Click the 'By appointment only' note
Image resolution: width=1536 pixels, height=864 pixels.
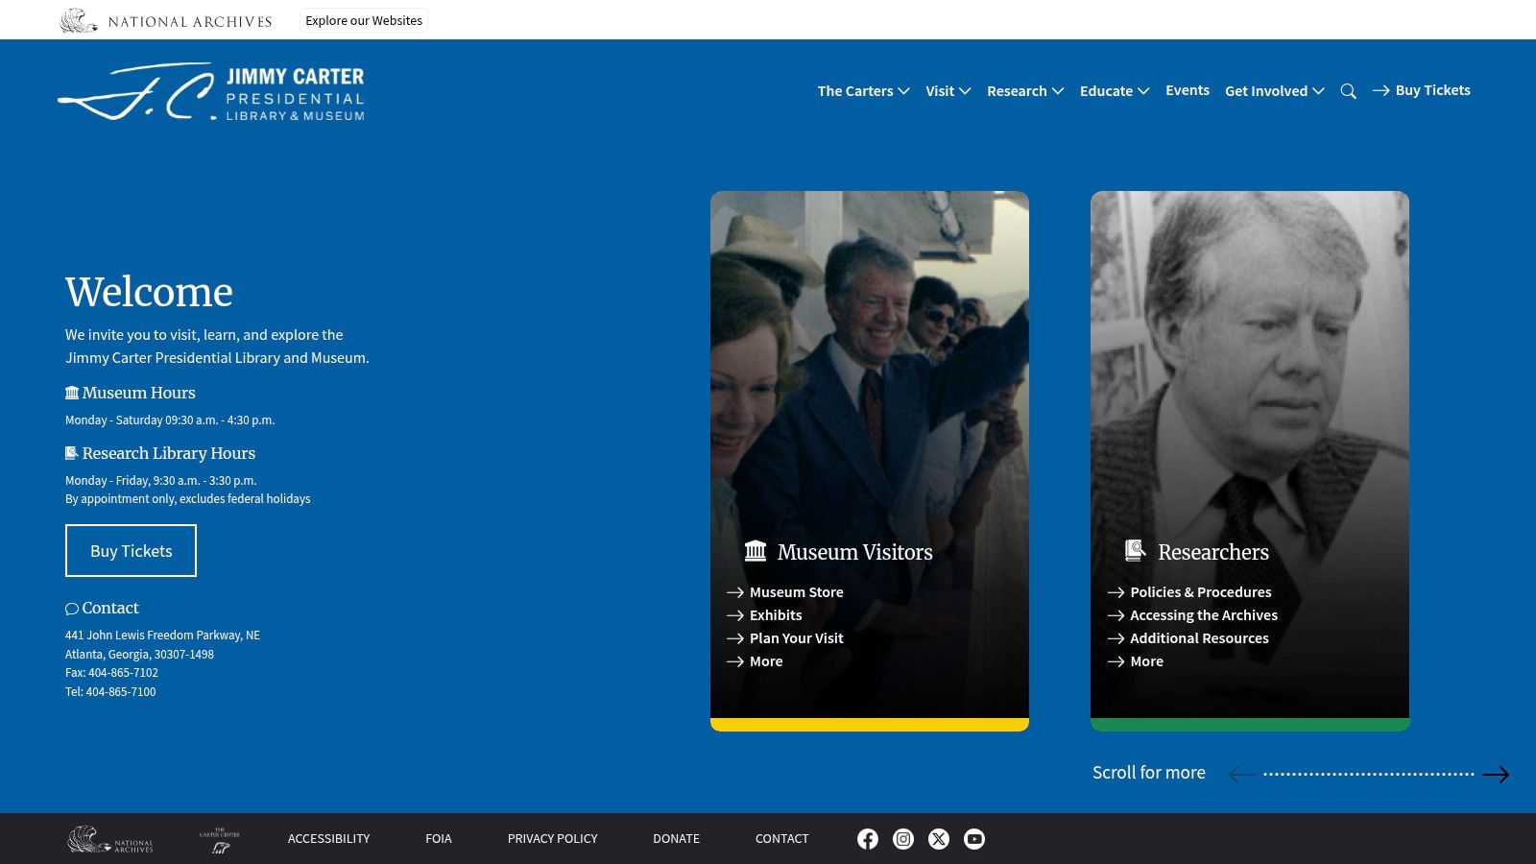click(188, 499)
